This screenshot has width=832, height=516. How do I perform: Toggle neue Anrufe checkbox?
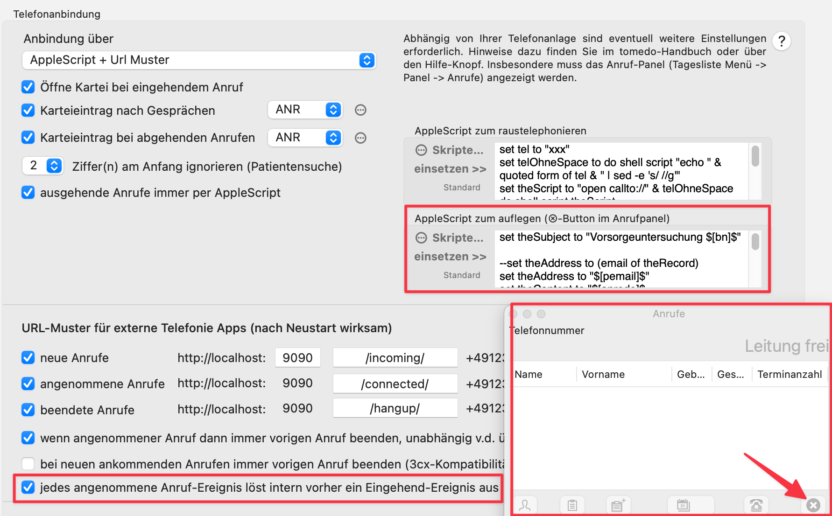pyautogui.click(x=28, y=357)
